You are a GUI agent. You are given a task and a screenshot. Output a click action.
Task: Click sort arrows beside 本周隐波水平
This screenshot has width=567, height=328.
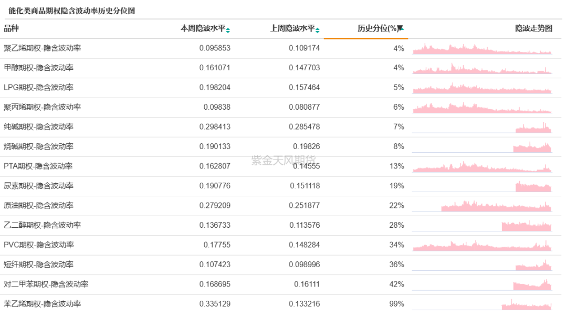228,29
